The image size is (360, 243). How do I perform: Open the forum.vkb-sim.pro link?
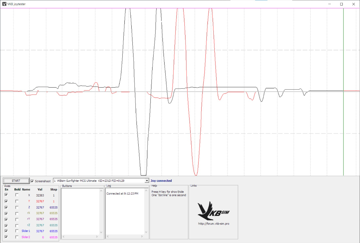[213, 224]
